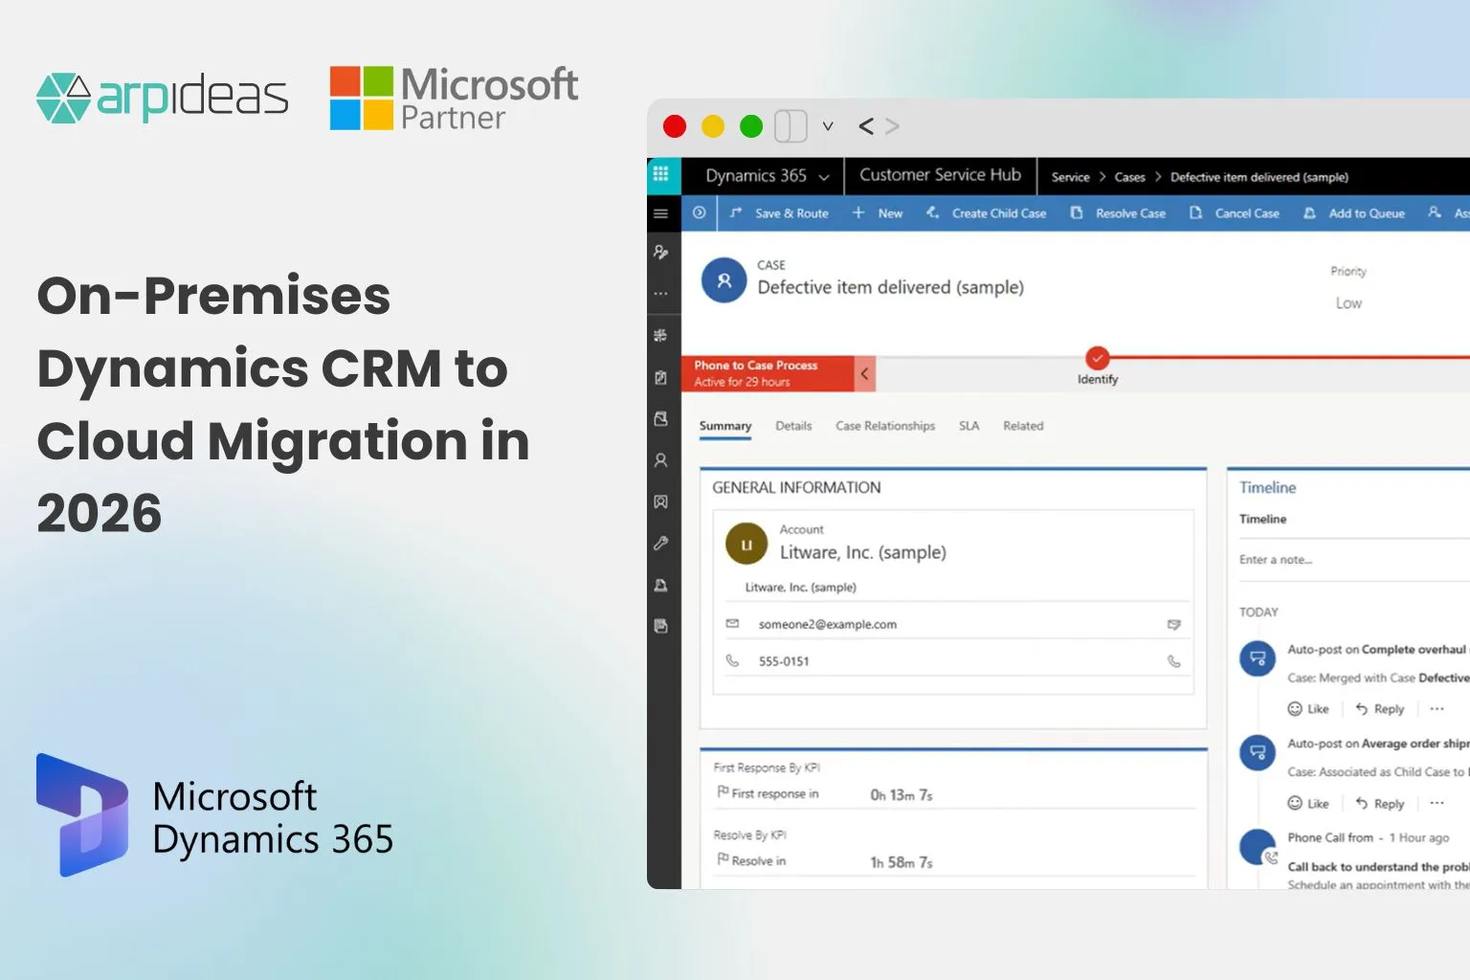Click the browser forward arrow
Image resolution: width=1470 pixels, height=980 pixels.
[x=892, y=126]
